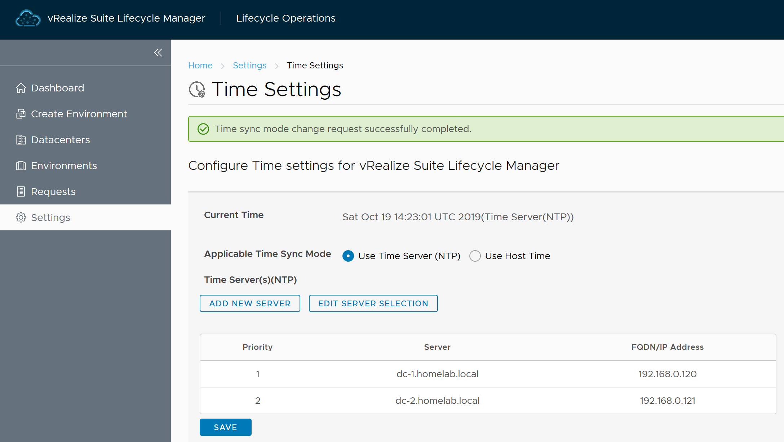The width and height of the screenshot is (784, 442).
Task: Select Use Host Time radio button
Action: tap(475, 256)
